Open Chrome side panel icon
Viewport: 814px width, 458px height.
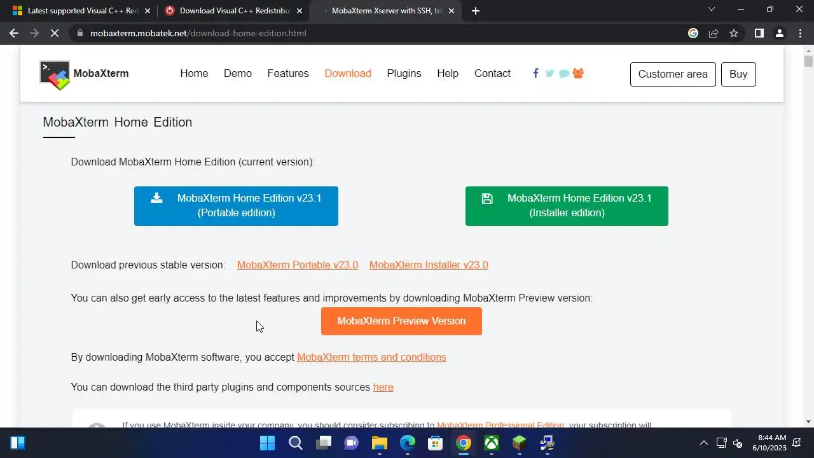point(759,33)
